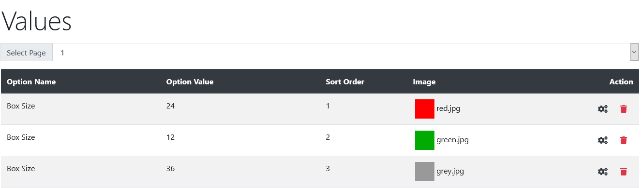Open settings gears for Box Size 36
This screenshot has width=642, height=188.
click(603, 172)
